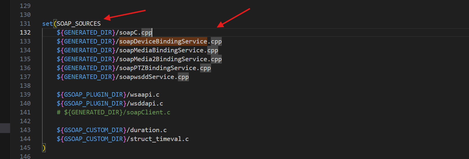
Task: Click soapMedia2BindingService filename on line 135
Action: (163, 59)
